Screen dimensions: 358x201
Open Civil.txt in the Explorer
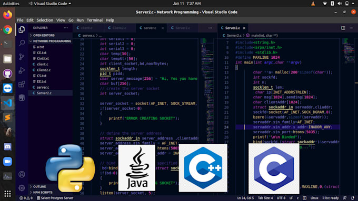pyautogui.click(x=50, y=58)
